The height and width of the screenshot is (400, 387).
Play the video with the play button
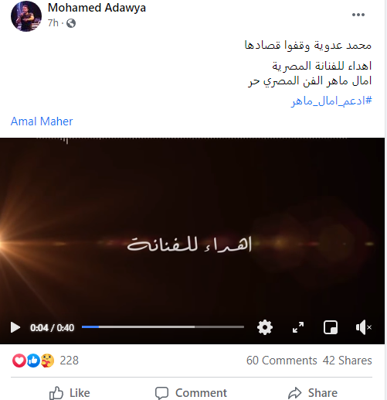15,327
